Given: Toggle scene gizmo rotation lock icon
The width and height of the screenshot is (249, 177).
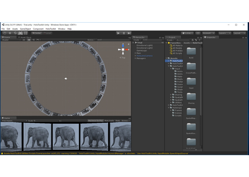Looking at the screenshot, I should pyautogui.click(x=129, y=44).
